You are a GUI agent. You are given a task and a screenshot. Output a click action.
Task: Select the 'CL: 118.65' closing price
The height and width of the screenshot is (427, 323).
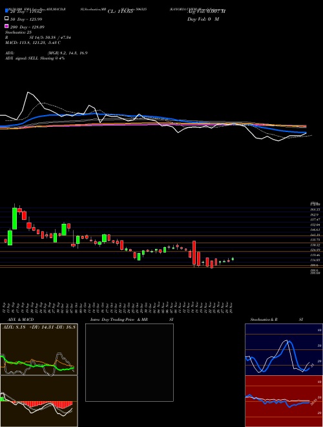click(120, 12)
